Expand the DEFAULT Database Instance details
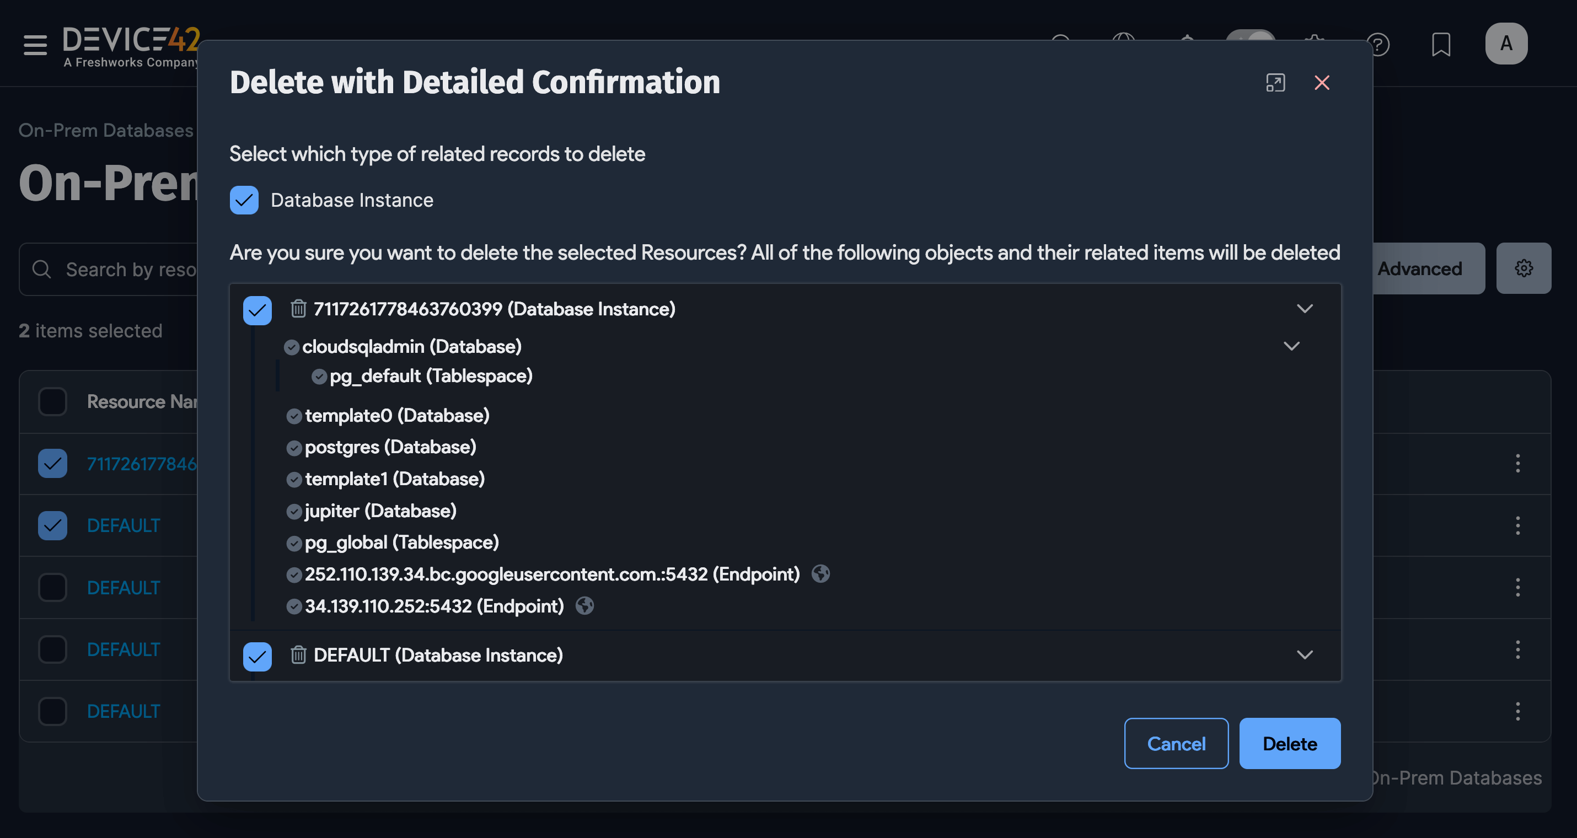This screenshot has height=838, width=1577. (1305, 655)
